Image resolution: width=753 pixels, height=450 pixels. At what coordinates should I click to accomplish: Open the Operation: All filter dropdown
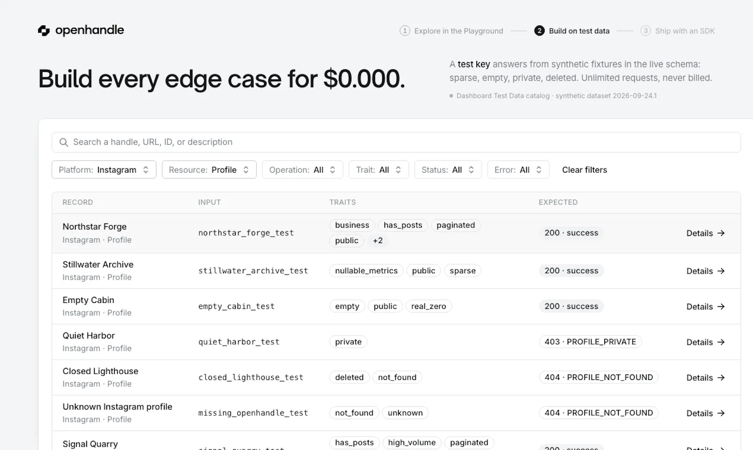[303, 170]
